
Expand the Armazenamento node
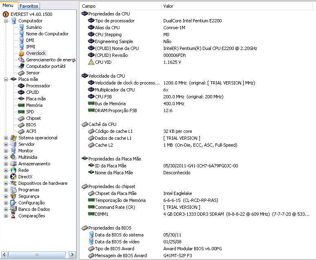click(x=6, y=164)
